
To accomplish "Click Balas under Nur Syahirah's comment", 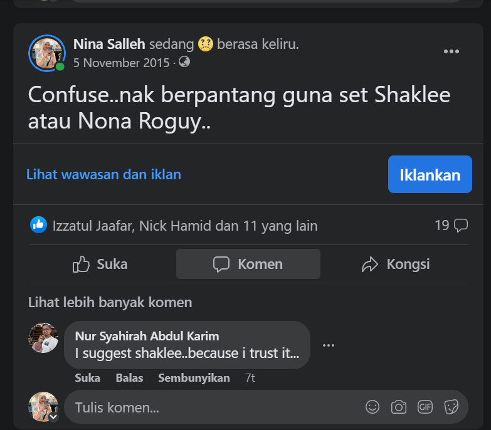I will pos(129,378).
